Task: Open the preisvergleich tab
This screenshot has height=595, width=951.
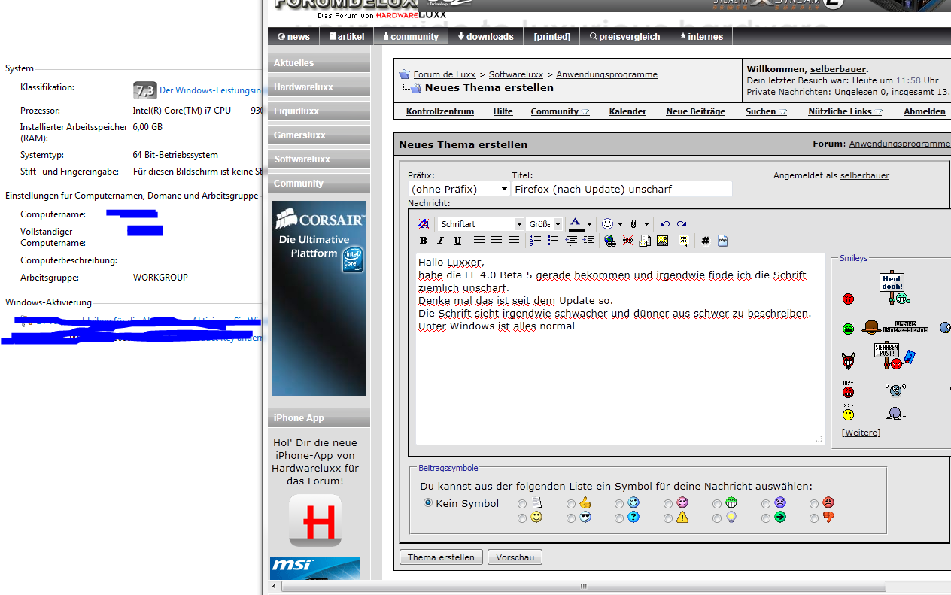Action: pyautogui.click(x=624, y=36)
